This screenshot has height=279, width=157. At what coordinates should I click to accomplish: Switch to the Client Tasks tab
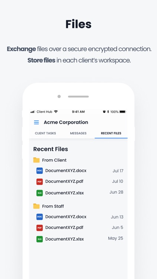pos(45,133)
